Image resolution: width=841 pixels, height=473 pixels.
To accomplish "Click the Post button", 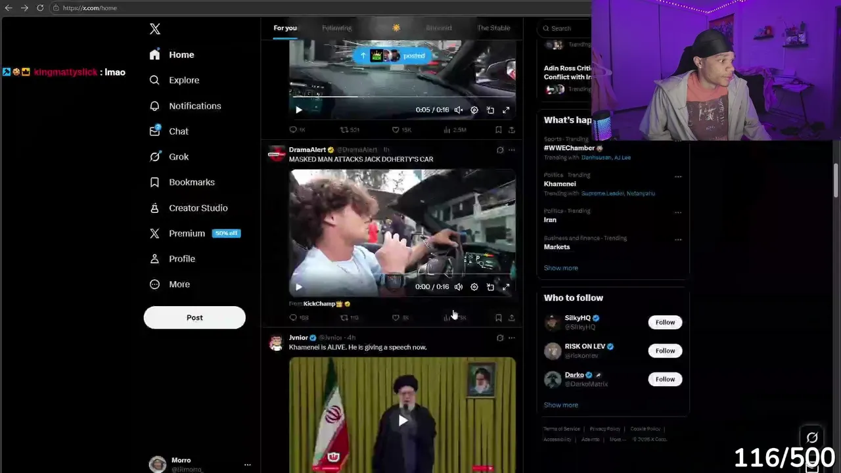I will [x=194, y=317].
